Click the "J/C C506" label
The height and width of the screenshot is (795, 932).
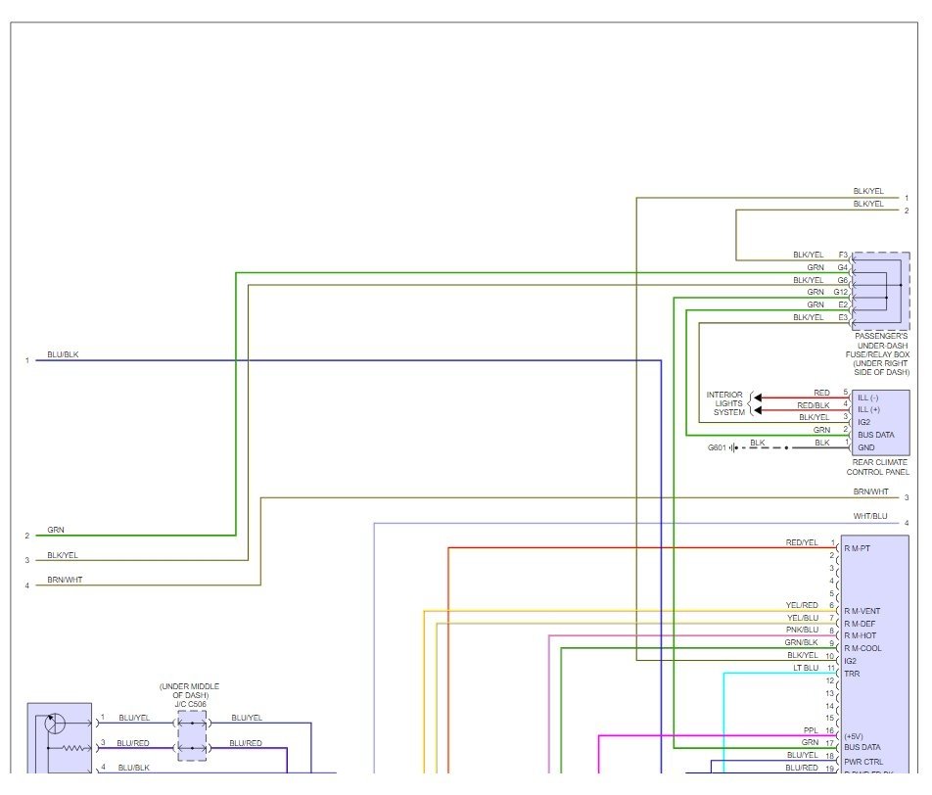tap(190, 704)
